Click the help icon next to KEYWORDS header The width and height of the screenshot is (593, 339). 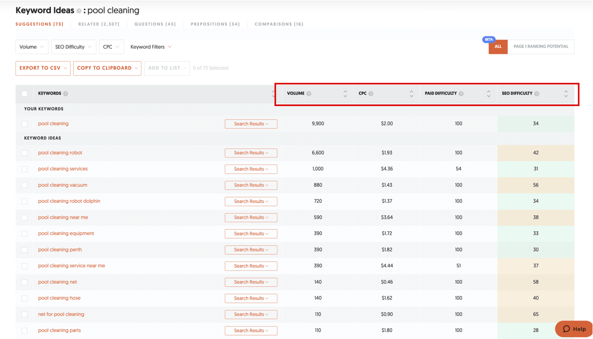click(x=66, y=94)
